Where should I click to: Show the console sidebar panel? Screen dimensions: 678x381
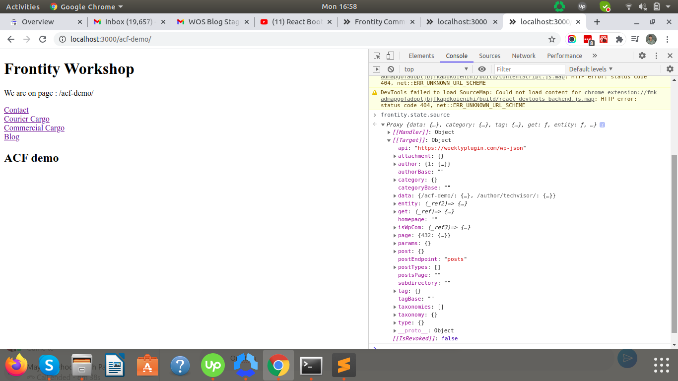coord(377,69)
